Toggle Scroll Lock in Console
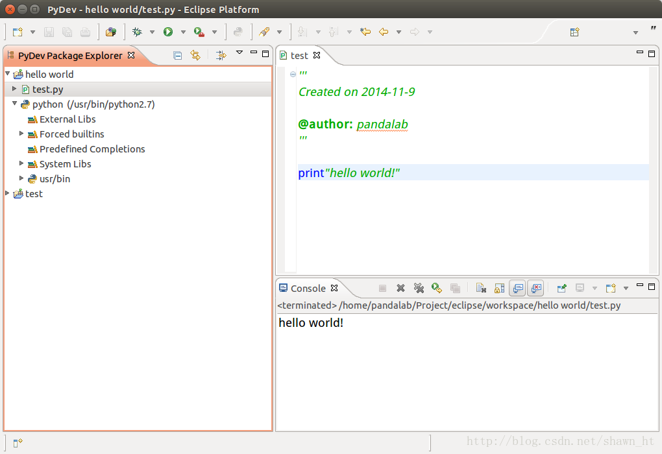662x454 pixels. tap(500, 288)
